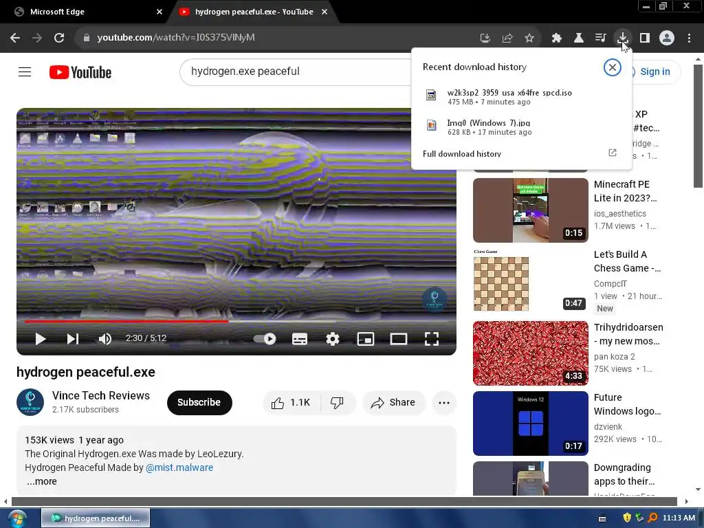The height and width of the screenshot is (528, 704).
Task: View site information lock icon
Action: pyautogui.click(x=87, y=38)
